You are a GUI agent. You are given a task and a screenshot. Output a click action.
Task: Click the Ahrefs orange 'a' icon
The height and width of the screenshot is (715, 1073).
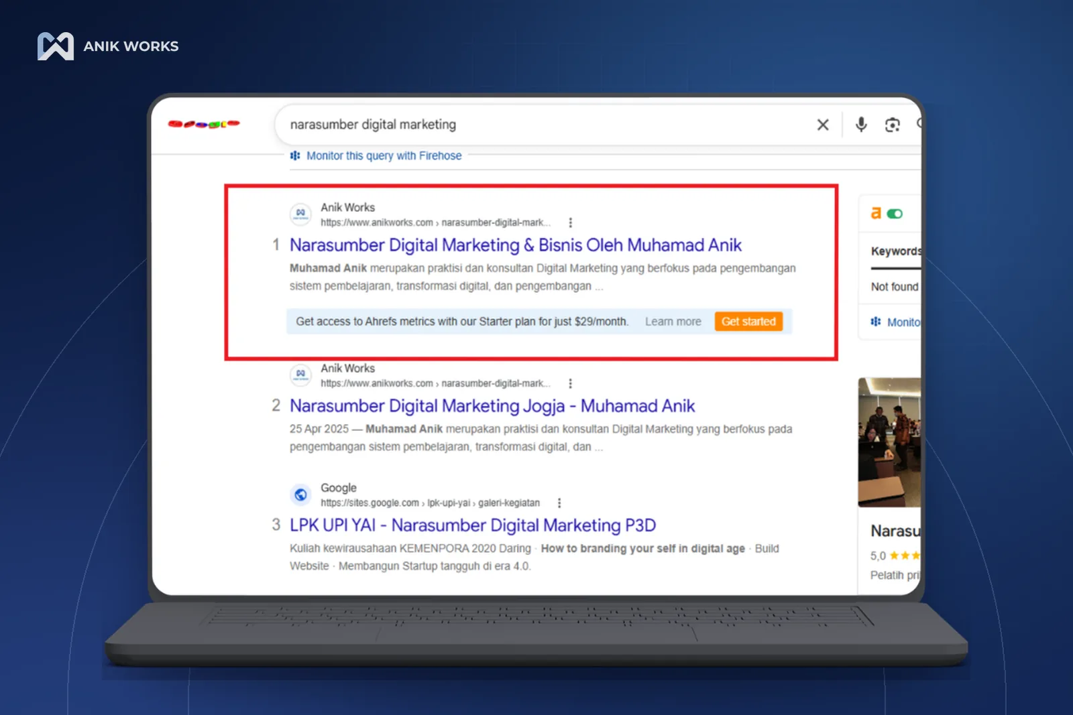[876, 213]
